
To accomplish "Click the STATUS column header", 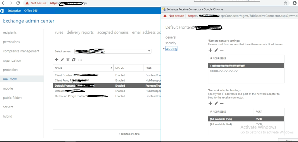I will 128,68.
